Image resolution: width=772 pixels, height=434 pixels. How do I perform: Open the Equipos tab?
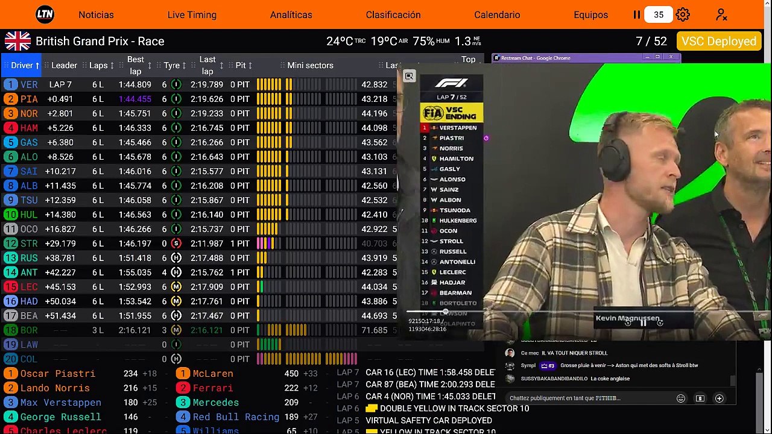point(591,14)
